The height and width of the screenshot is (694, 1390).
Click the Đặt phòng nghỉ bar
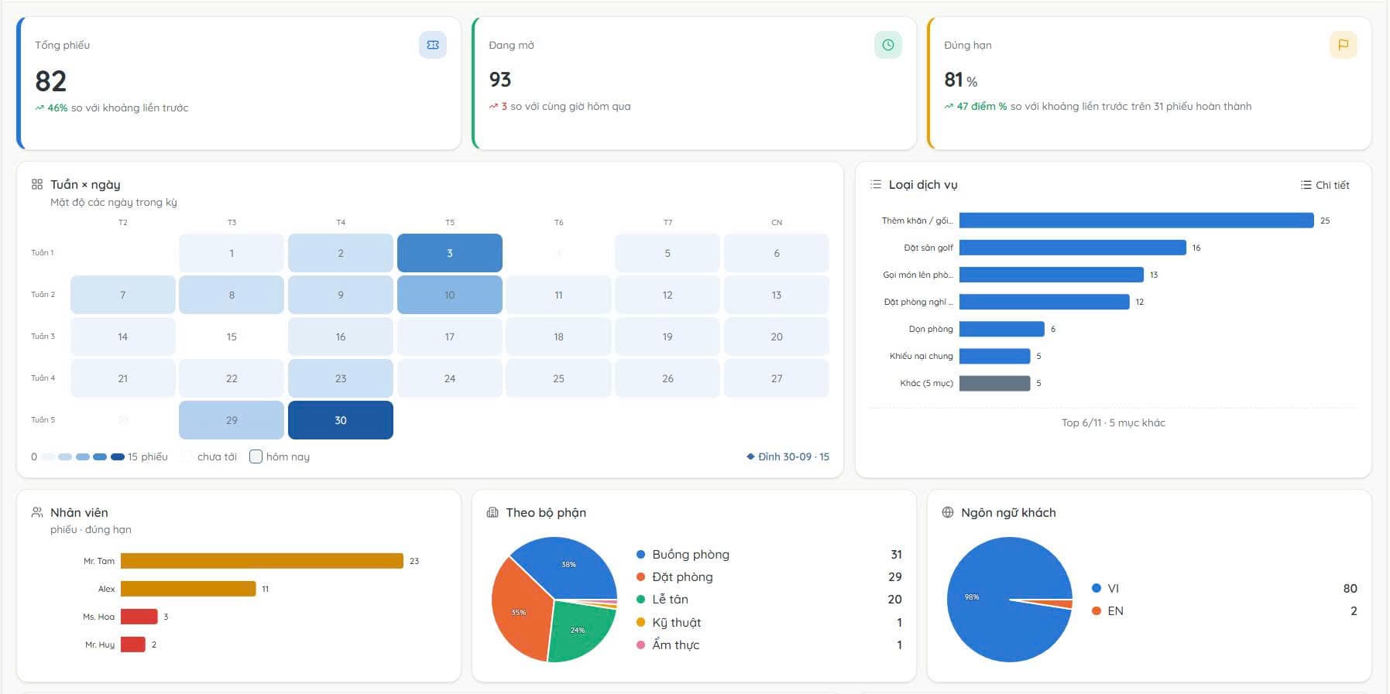point(1045,302)
